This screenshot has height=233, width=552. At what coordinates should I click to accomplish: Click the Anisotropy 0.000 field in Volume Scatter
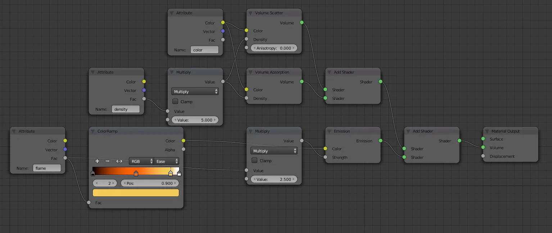click(274, 48)
